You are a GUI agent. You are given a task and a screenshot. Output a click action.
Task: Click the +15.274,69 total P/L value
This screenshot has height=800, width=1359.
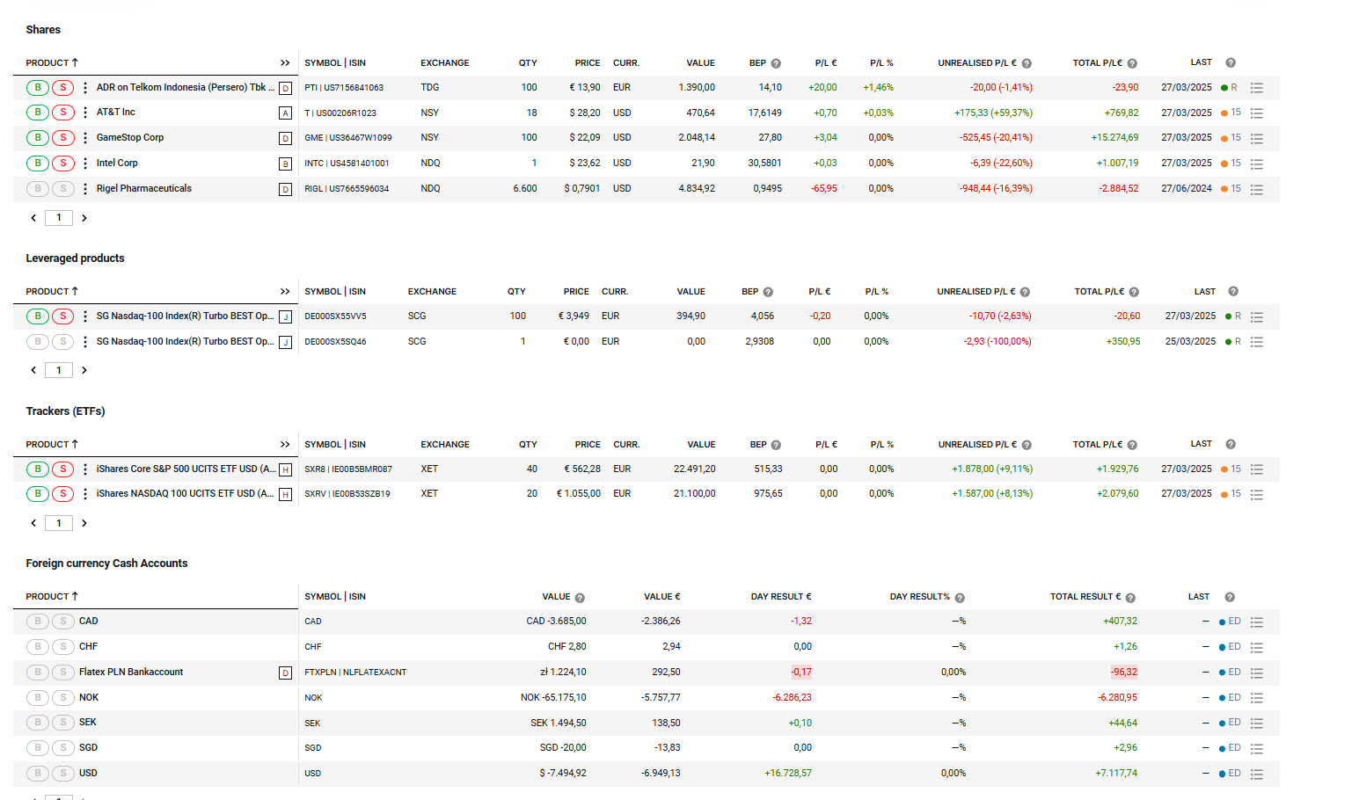coord(1115,138)
